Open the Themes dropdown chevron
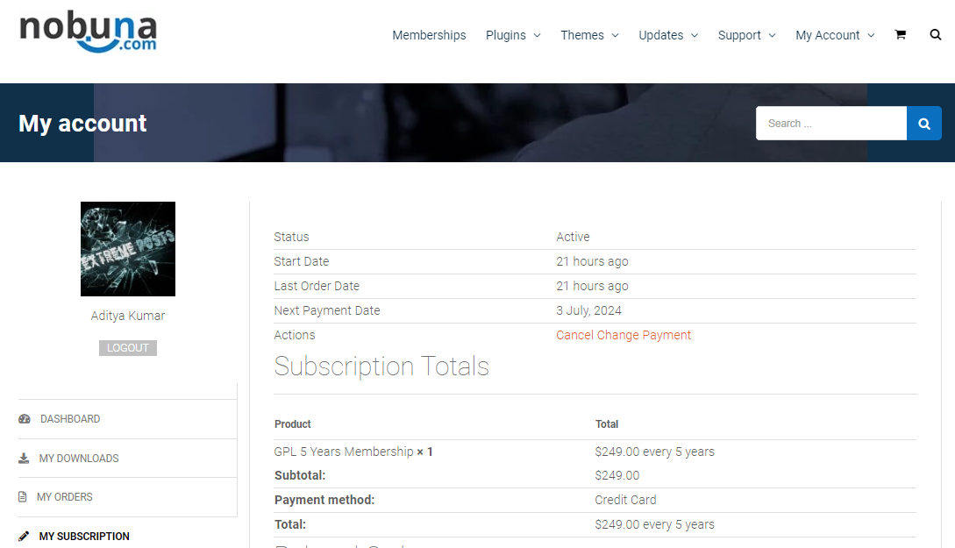Viewport: 955px width, 548px height. pos(614,36)
